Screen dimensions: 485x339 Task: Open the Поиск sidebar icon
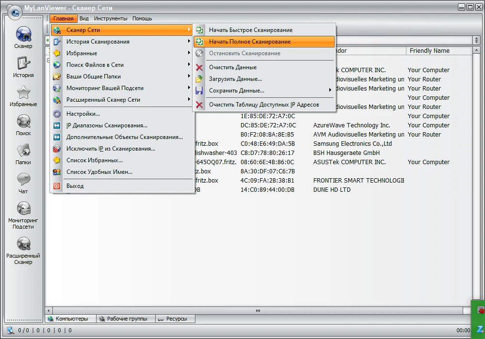click(x=23, y=123)
